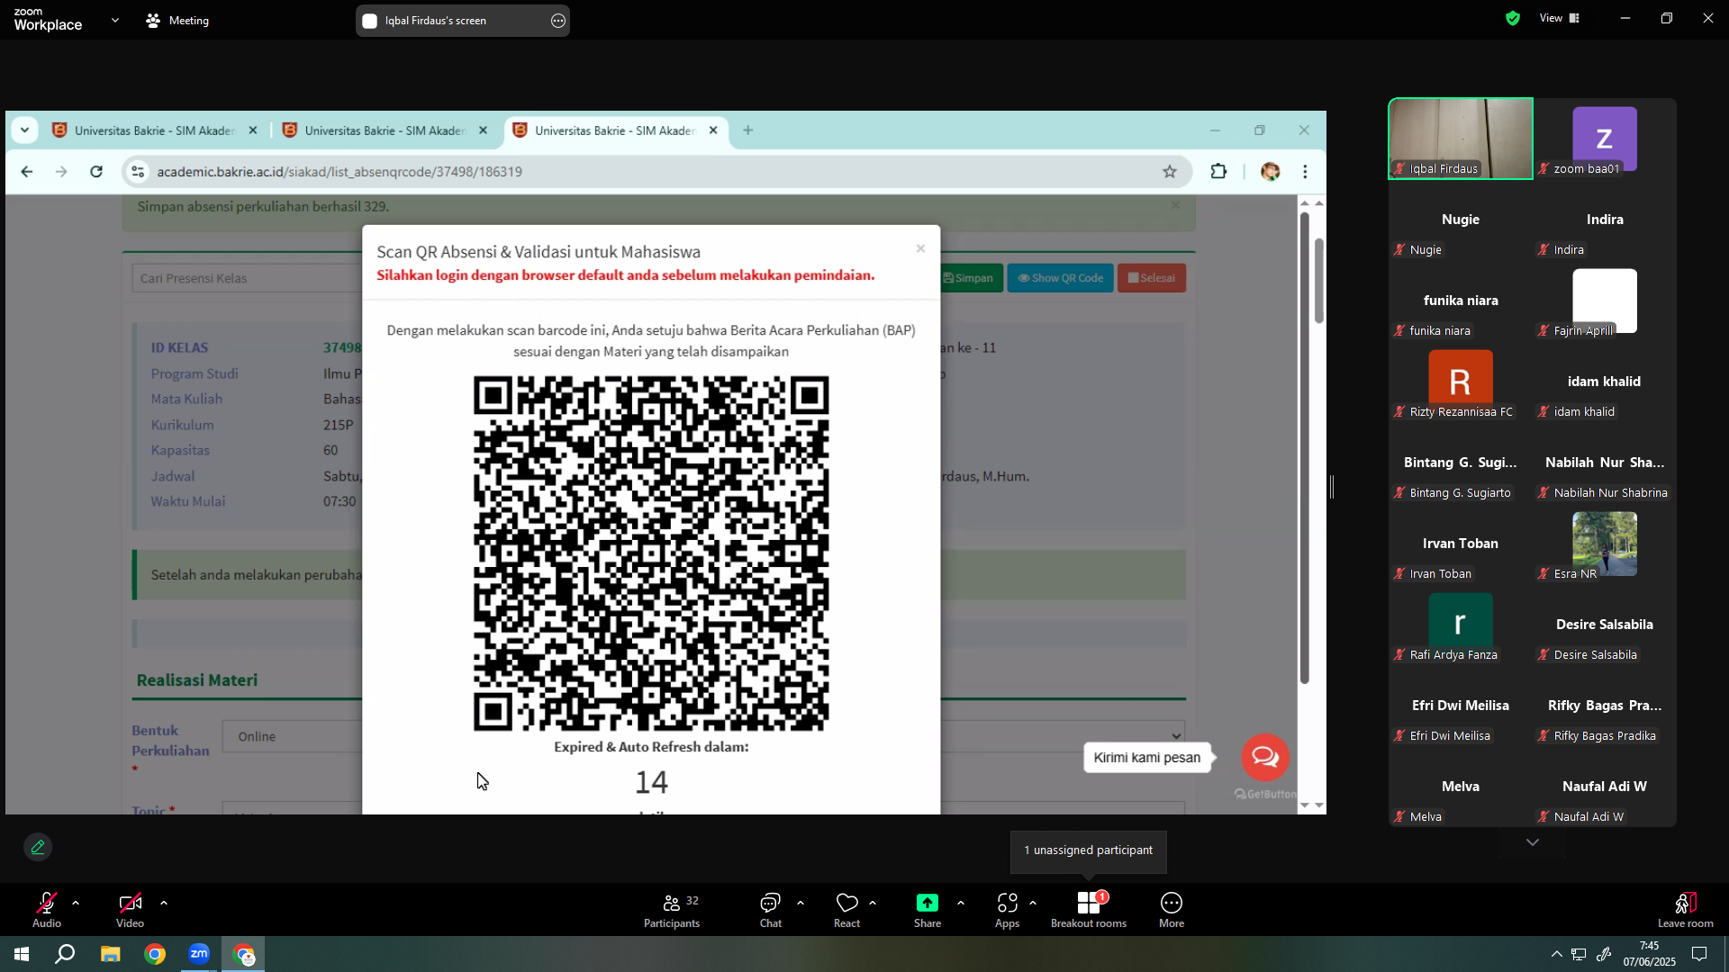
Task: Show hidden system tray icons
Action: (x=1556, y=954)
